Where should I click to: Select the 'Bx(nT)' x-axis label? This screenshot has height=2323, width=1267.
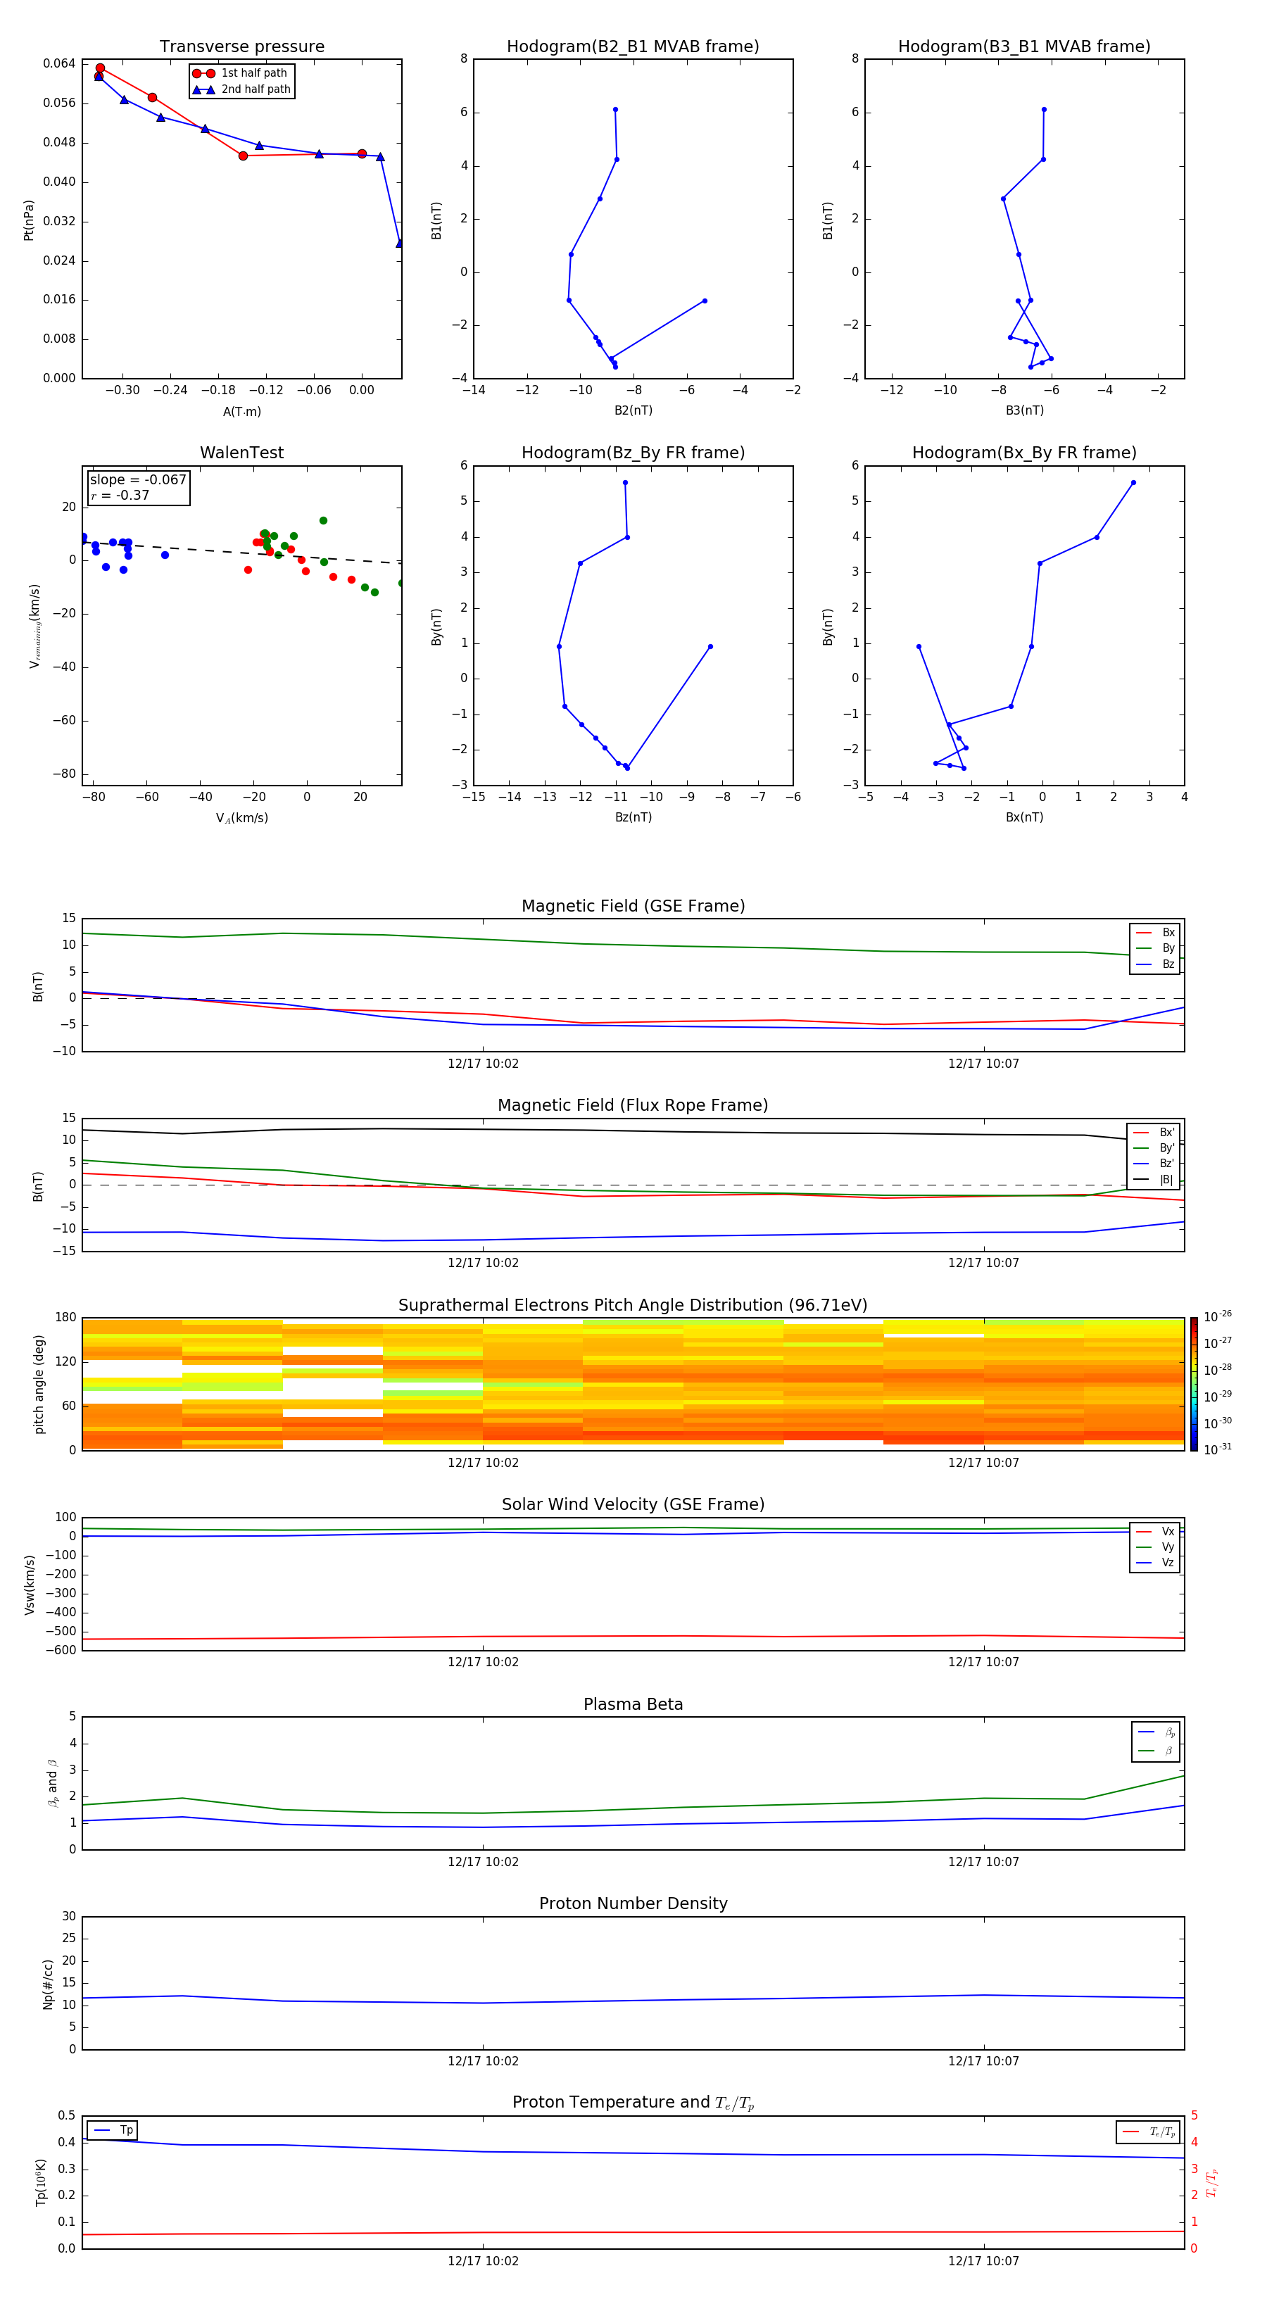point(1024,817)
